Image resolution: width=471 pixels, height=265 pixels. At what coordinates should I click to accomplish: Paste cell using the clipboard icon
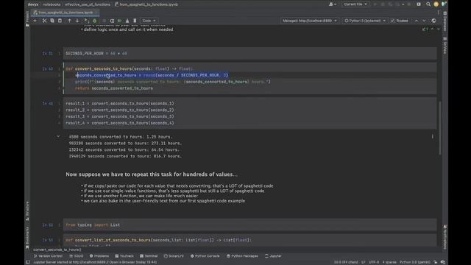pos(60,21)
